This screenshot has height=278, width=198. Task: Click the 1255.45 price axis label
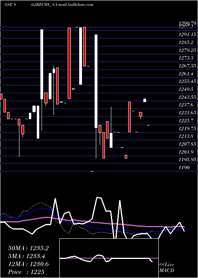pos(187,81)
